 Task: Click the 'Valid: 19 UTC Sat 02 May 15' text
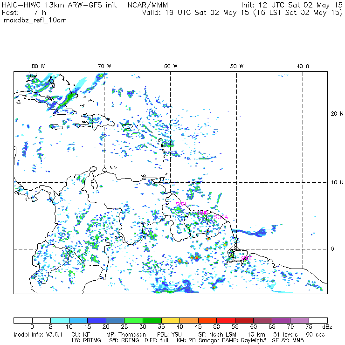[196, 13]
